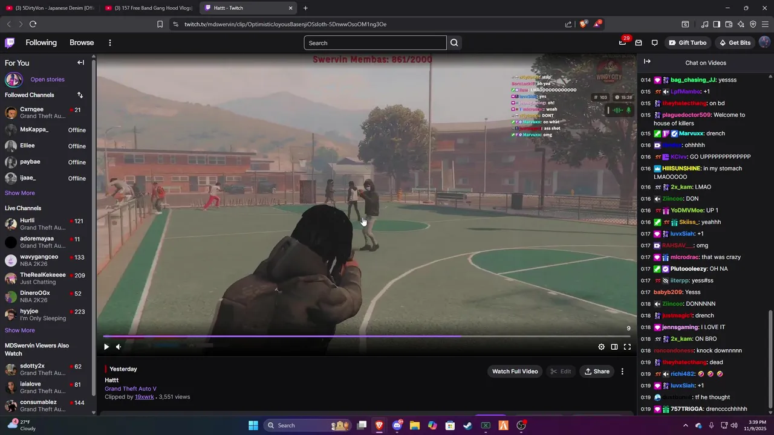Open Brave Wallet icon
This screenshot has width=774, height=435.
[729, 24]
